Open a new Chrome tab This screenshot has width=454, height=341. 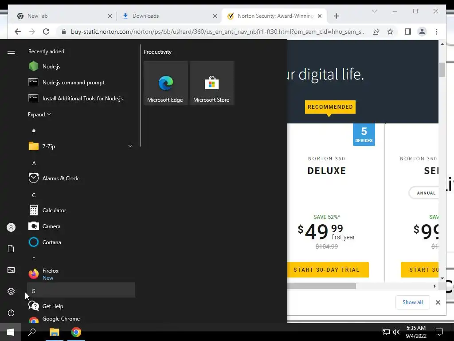point(336,16)
